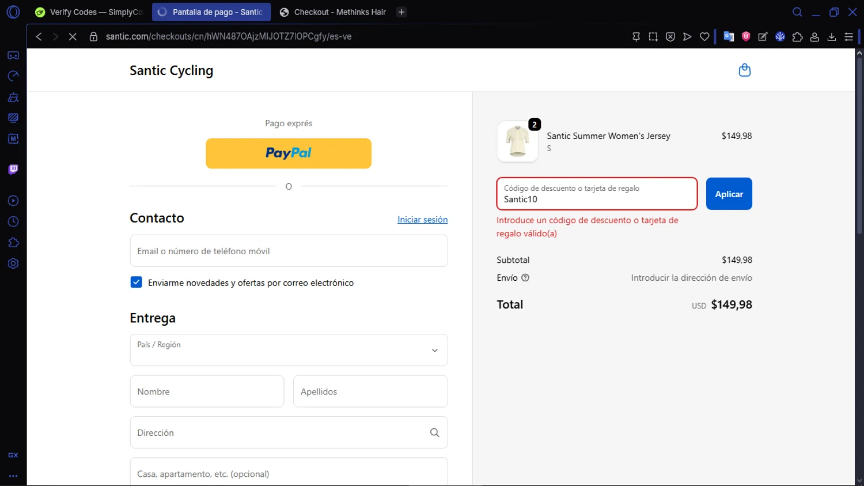Select the Pantalla de pago - Santic tab

[211, 12]
